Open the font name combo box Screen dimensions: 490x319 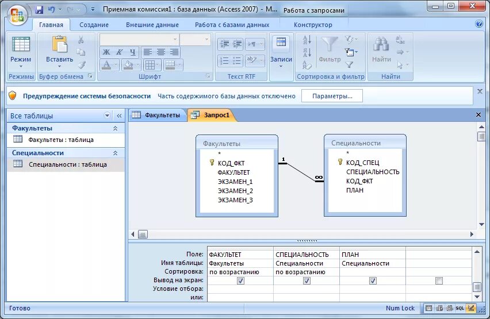(139, 40)
